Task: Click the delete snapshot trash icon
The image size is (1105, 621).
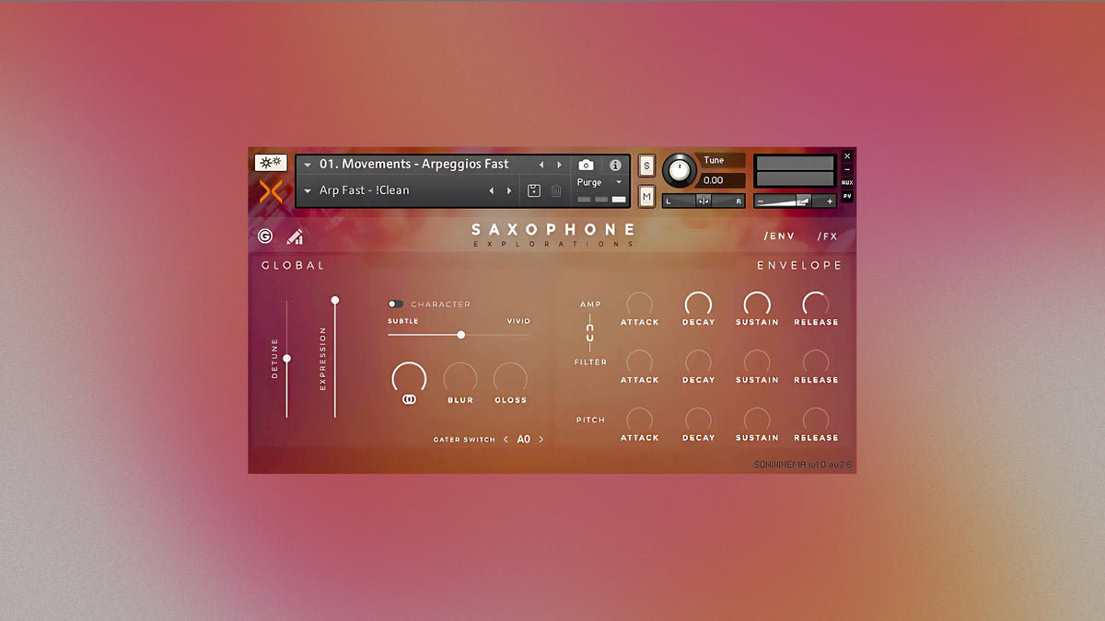Action: [x=556, y=190]
